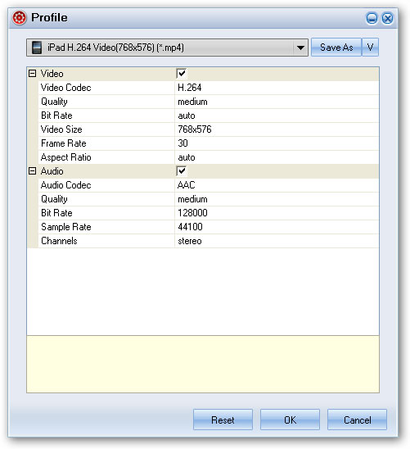
Task: Collapse the Audio settings group
Action: coord(32,171)
